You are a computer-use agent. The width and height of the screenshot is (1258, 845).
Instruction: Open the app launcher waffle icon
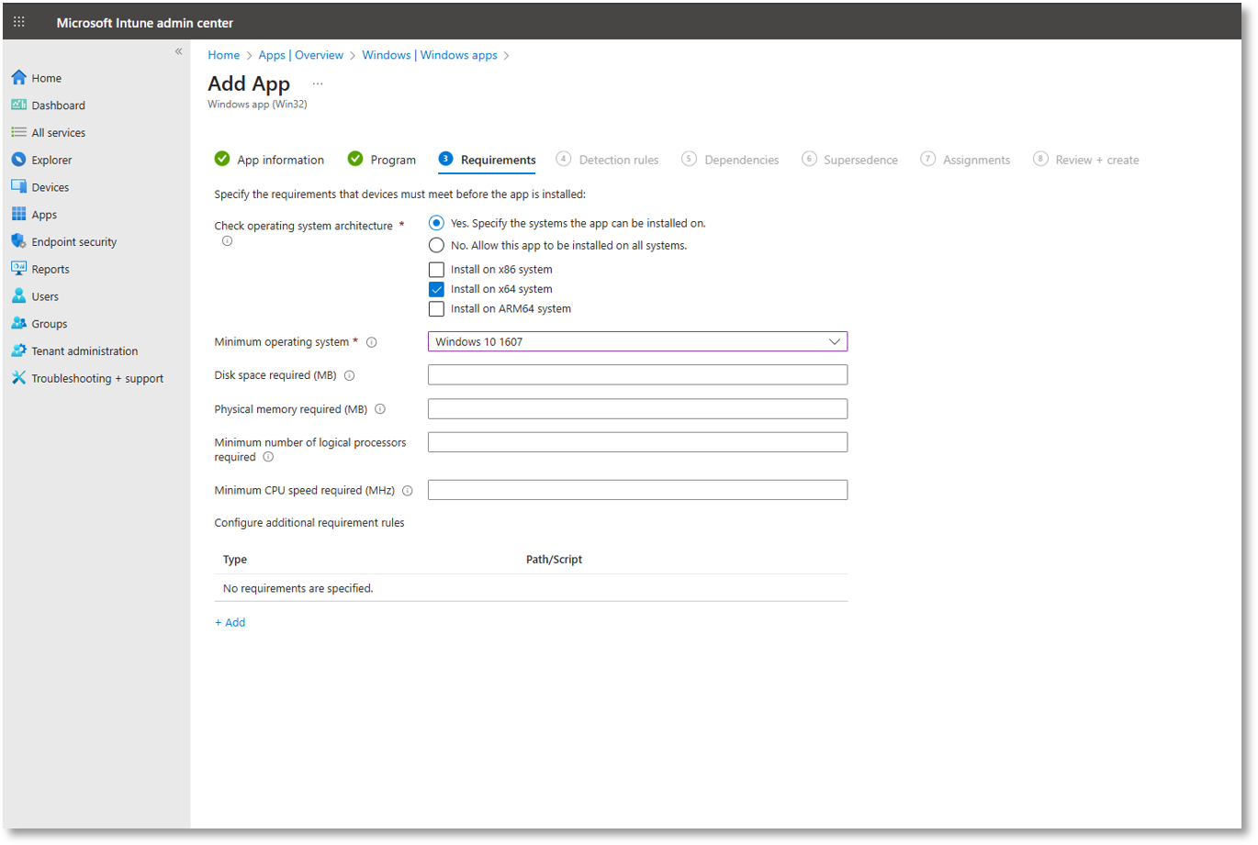point(19,22)
